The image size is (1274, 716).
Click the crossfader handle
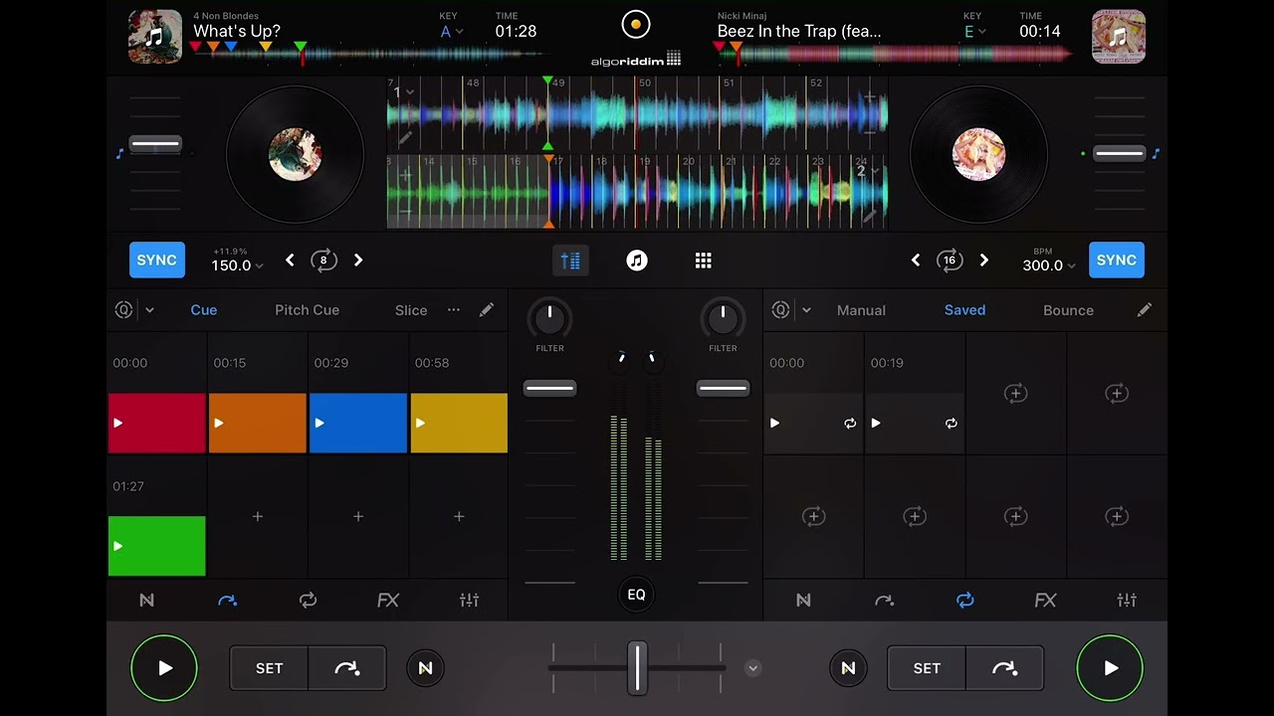pyautogui.click(x=637, y=668)
